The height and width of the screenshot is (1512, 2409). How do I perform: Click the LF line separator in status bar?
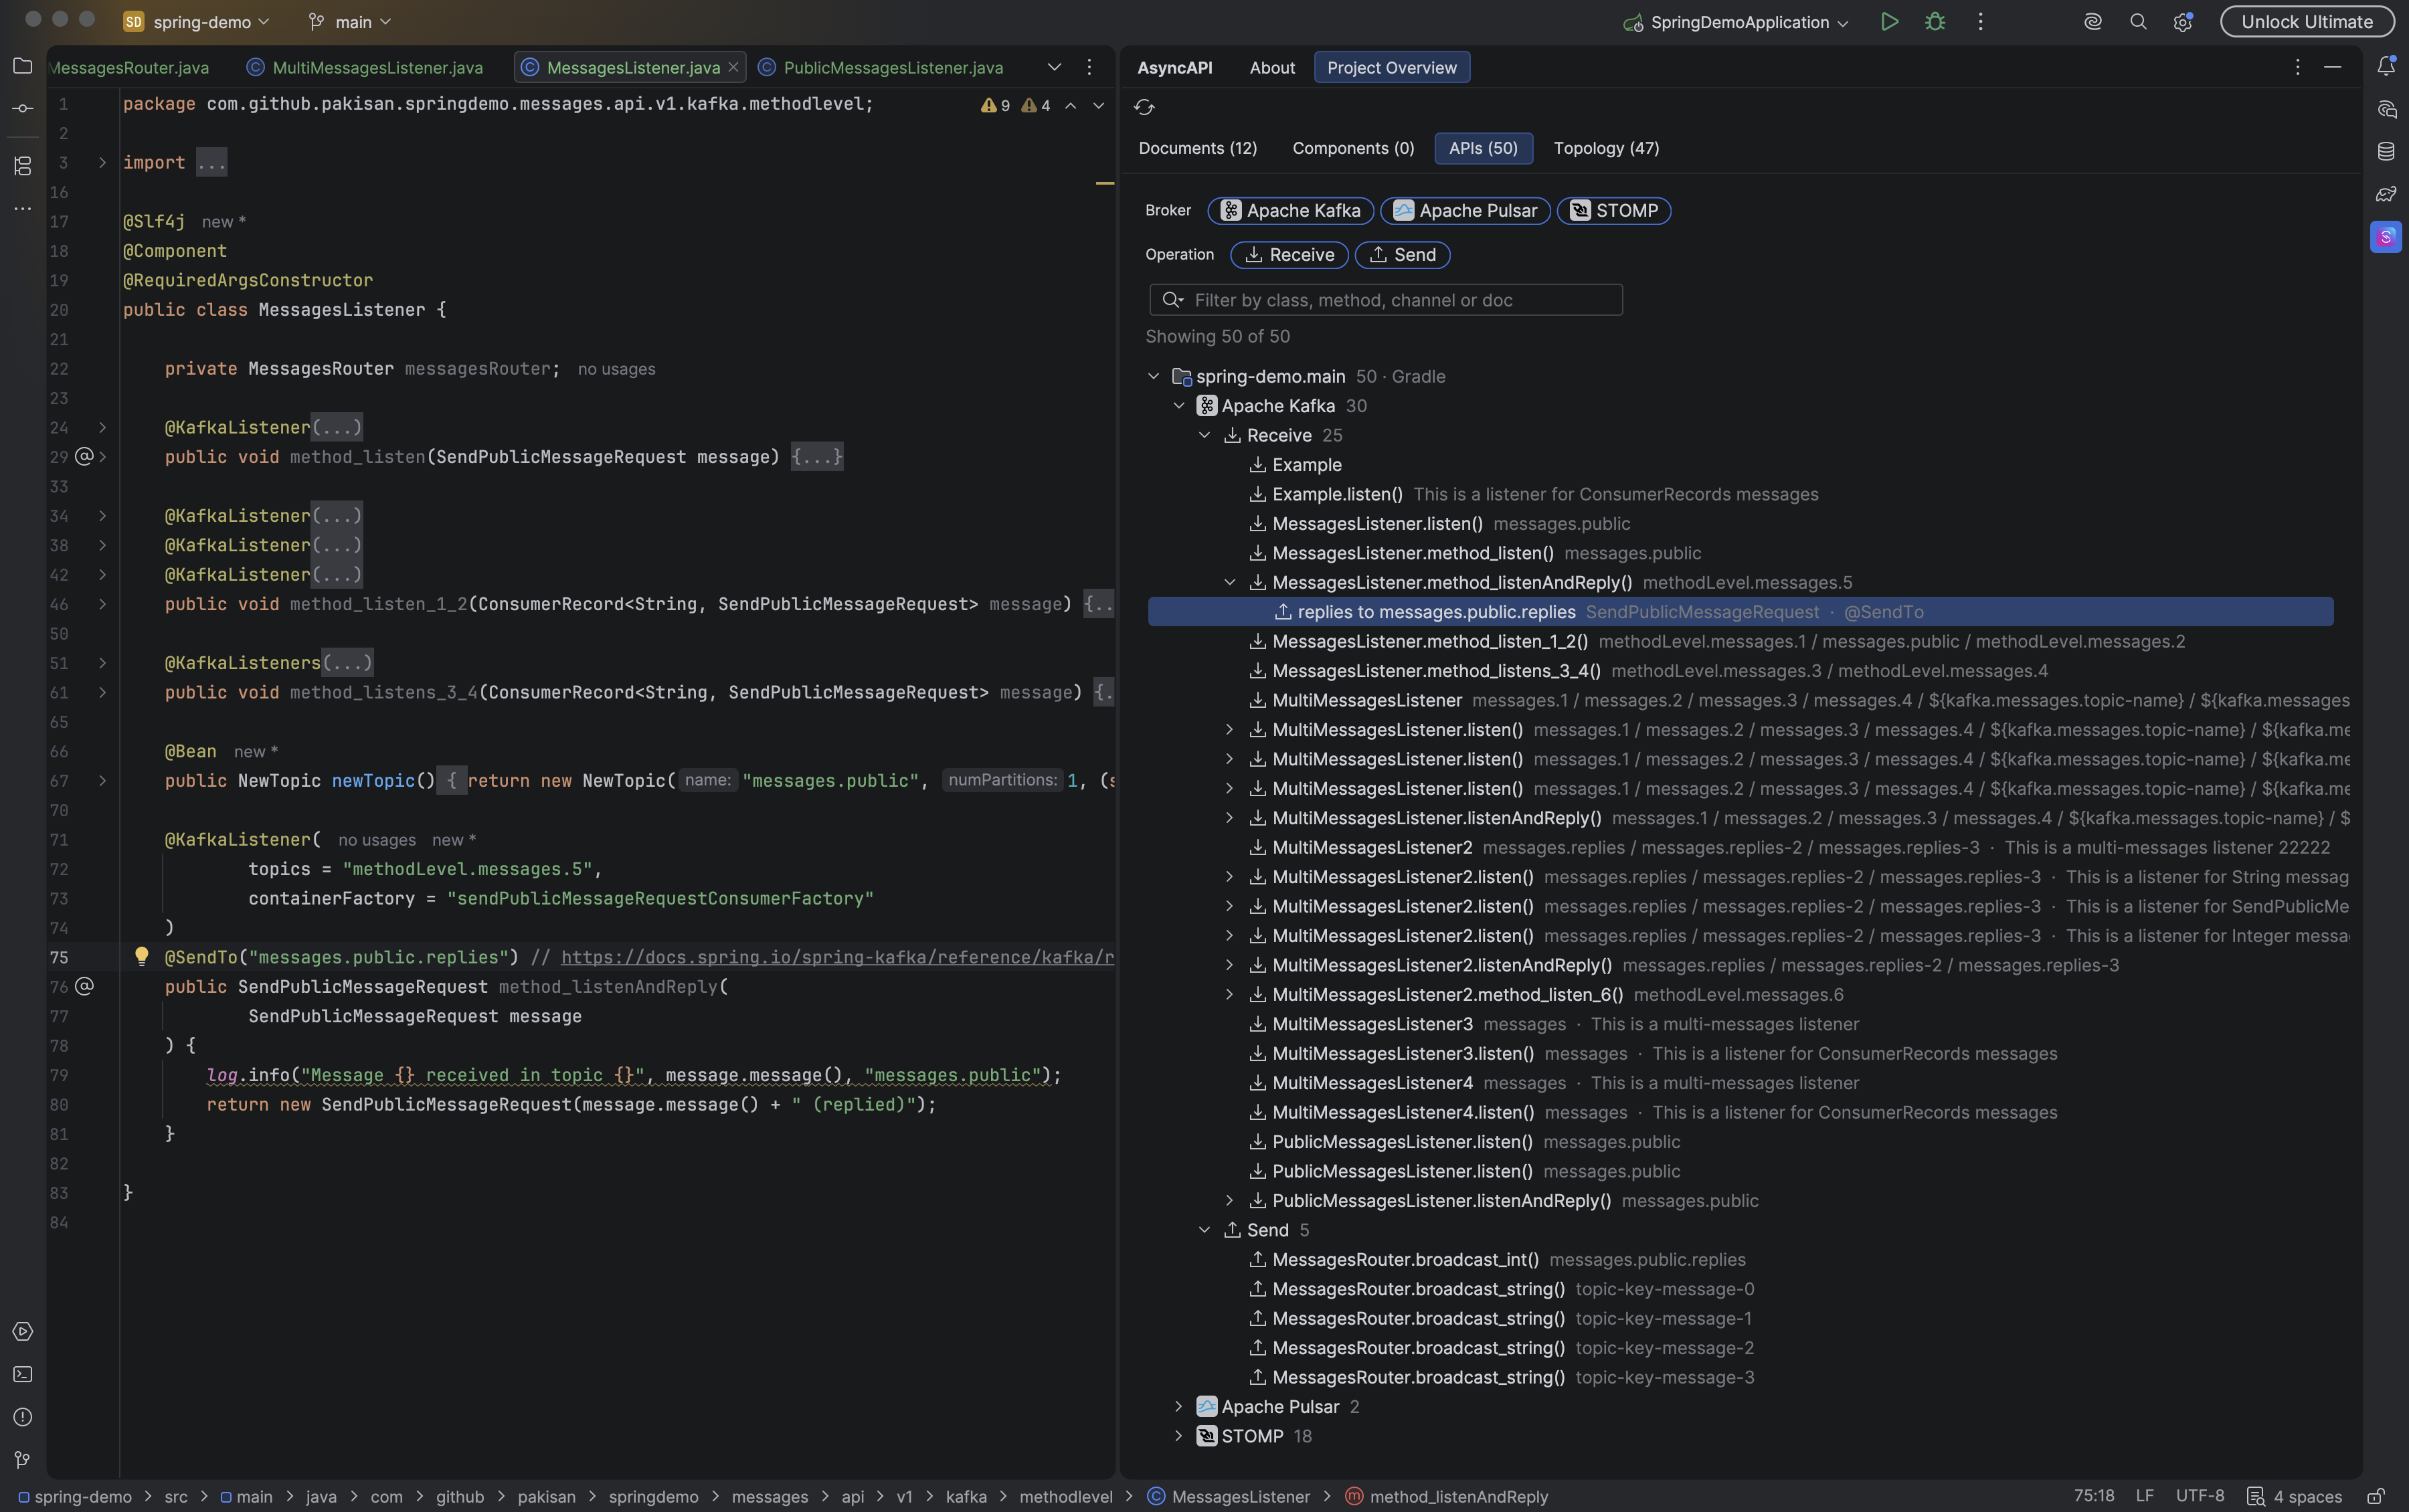coord(2145,1496)
